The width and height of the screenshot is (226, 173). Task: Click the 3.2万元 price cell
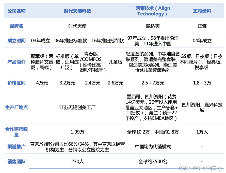coord(67,83)
